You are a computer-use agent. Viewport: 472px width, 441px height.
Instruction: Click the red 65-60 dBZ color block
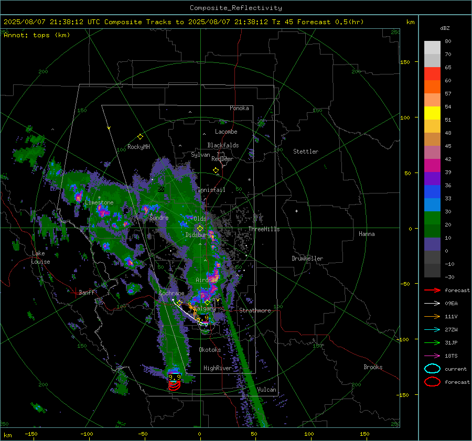pos(432,74)
